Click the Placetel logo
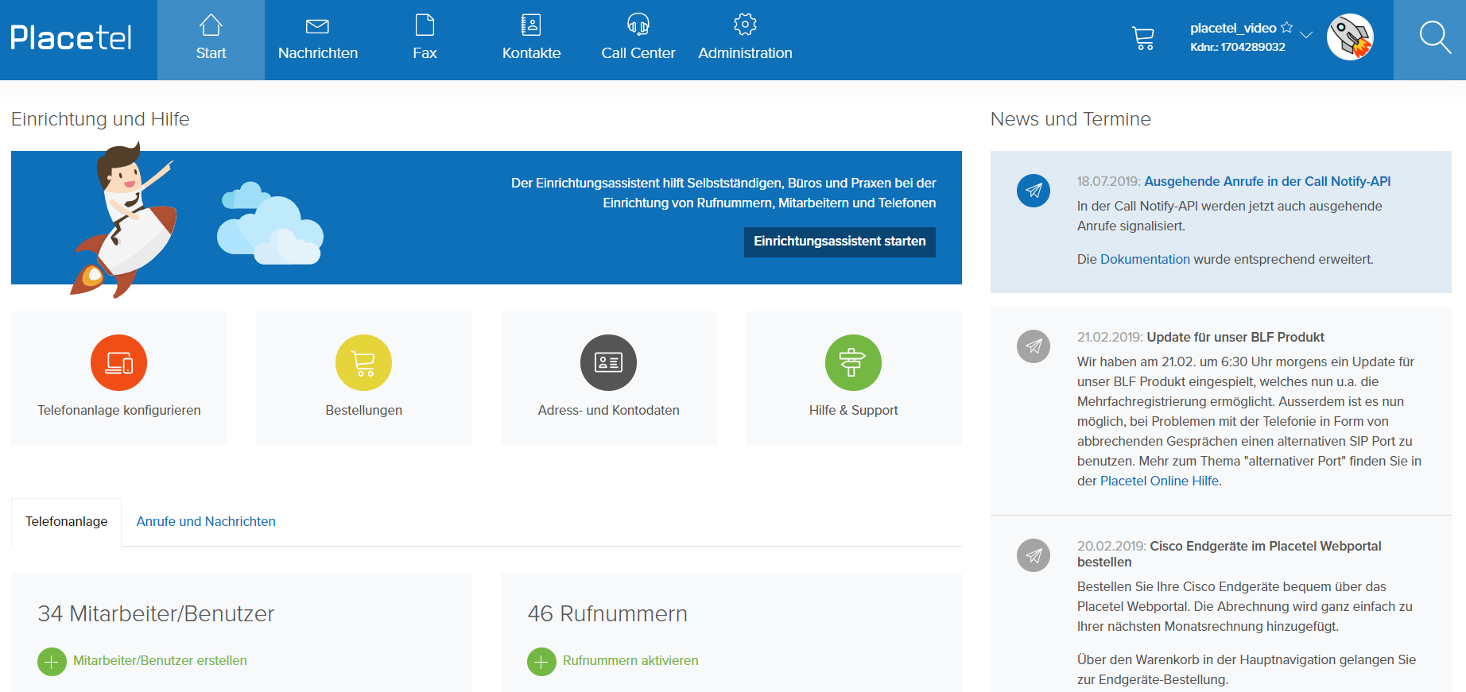The height and width of the screenshot is (692, 1466). tap(71, 37)
